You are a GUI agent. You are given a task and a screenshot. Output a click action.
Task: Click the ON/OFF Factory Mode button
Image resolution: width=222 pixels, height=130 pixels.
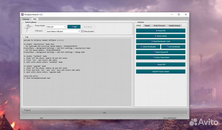[x=161, y=72]
